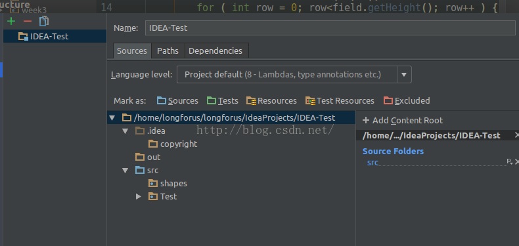Click Add Content Root
519x246 pixels.
pos(403,120)
